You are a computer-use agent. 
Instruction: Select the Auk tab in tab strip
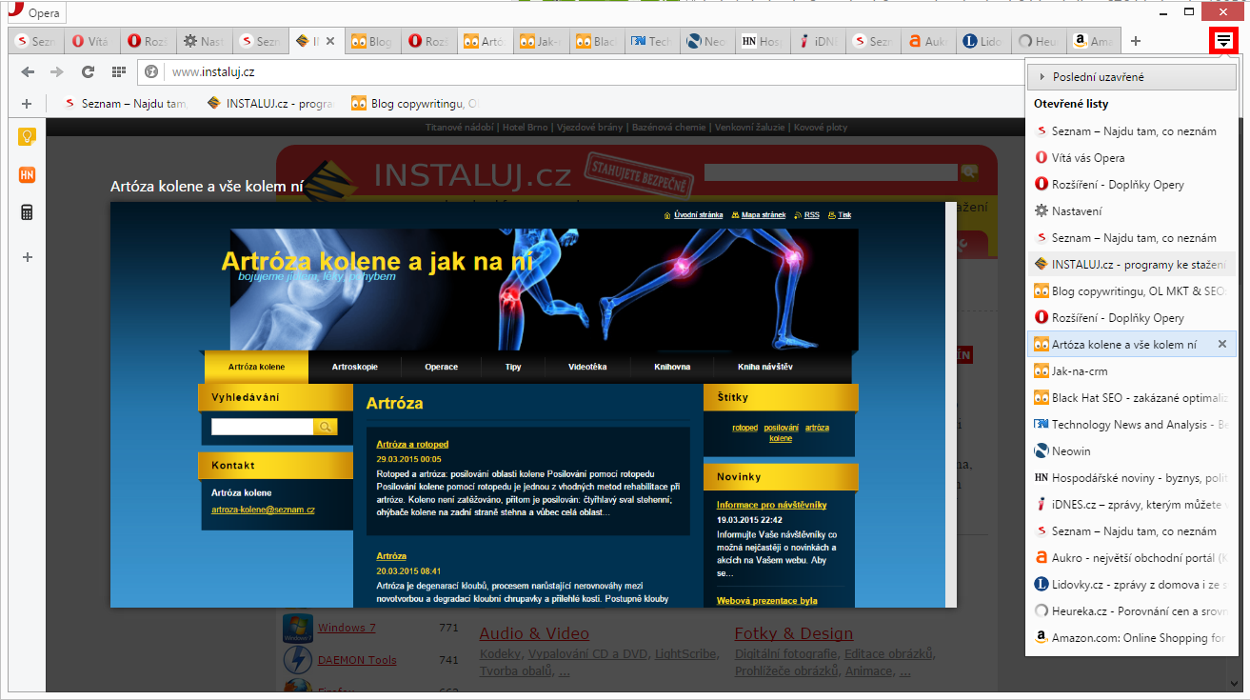pyautogui.click(x=930, y=41)
